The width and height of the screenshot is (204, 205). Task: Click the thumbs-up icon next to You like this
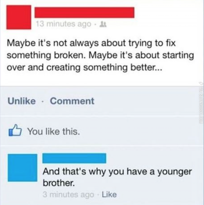tap(15, 130)
